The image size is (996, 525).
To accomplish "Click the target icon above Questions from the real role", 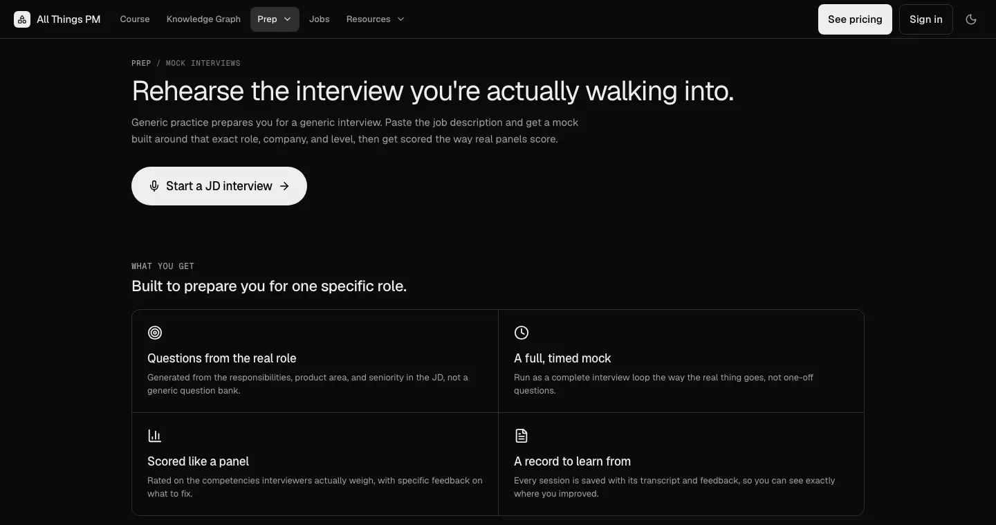I will pos(155,333).
